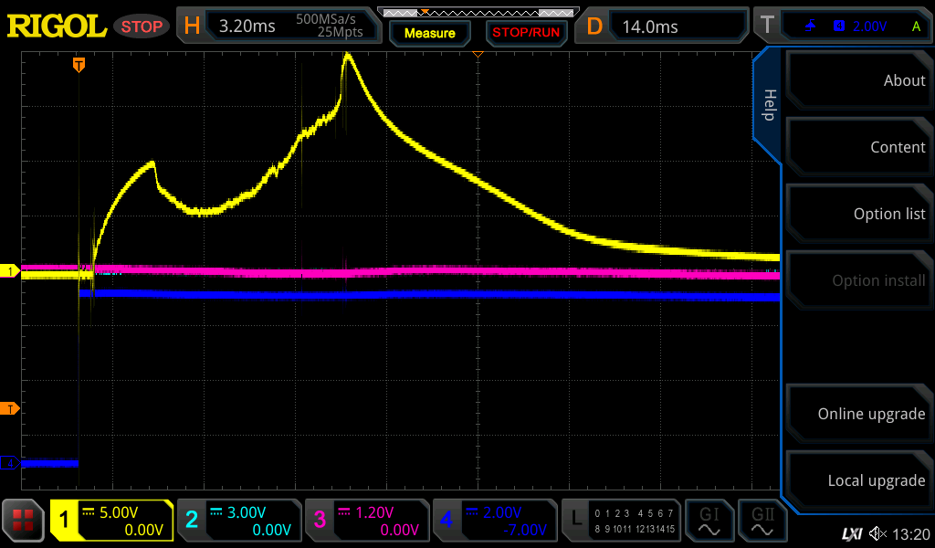Viewport: 935px width, 548px height.
Task: Collapse the Help side tab
Action: [768, 105]
